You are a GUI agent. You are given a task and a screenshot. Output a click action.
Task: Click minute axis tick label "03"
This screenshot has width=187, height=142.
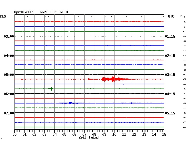click(45, 134)
